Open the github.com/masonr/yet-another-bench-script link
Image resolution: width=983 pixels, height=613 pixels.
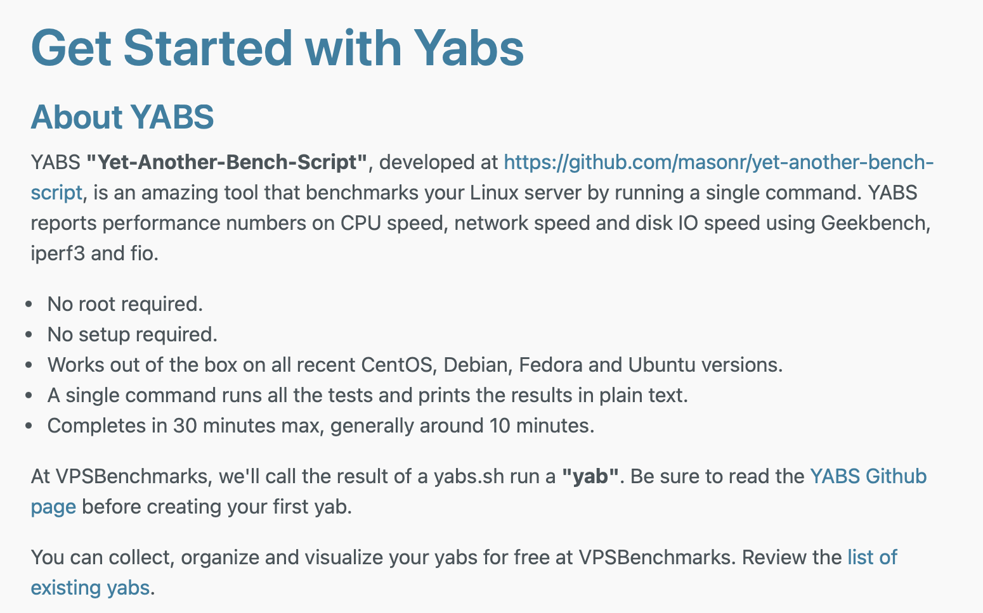pos(718,163)
